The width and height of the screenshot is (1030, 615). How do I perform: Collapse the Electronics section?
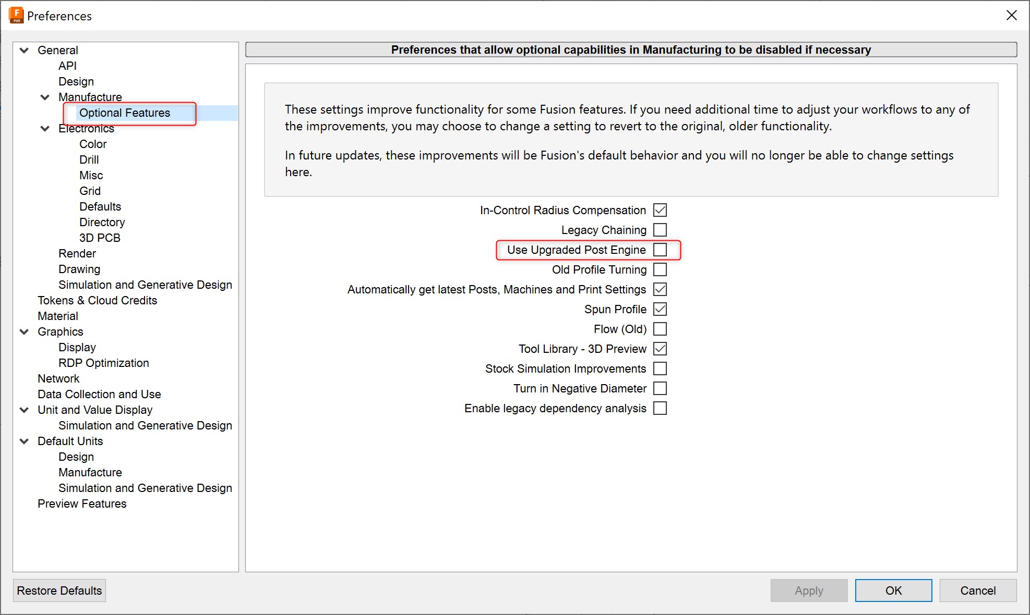pos(45,128)
